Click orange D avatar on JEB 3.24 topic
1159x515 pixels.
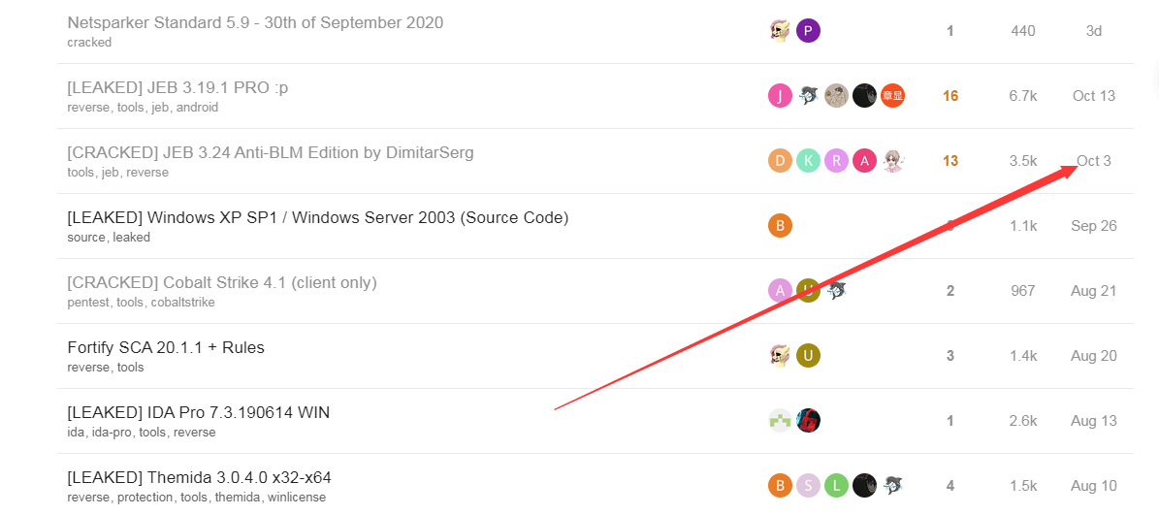click(x=780, y=161)
